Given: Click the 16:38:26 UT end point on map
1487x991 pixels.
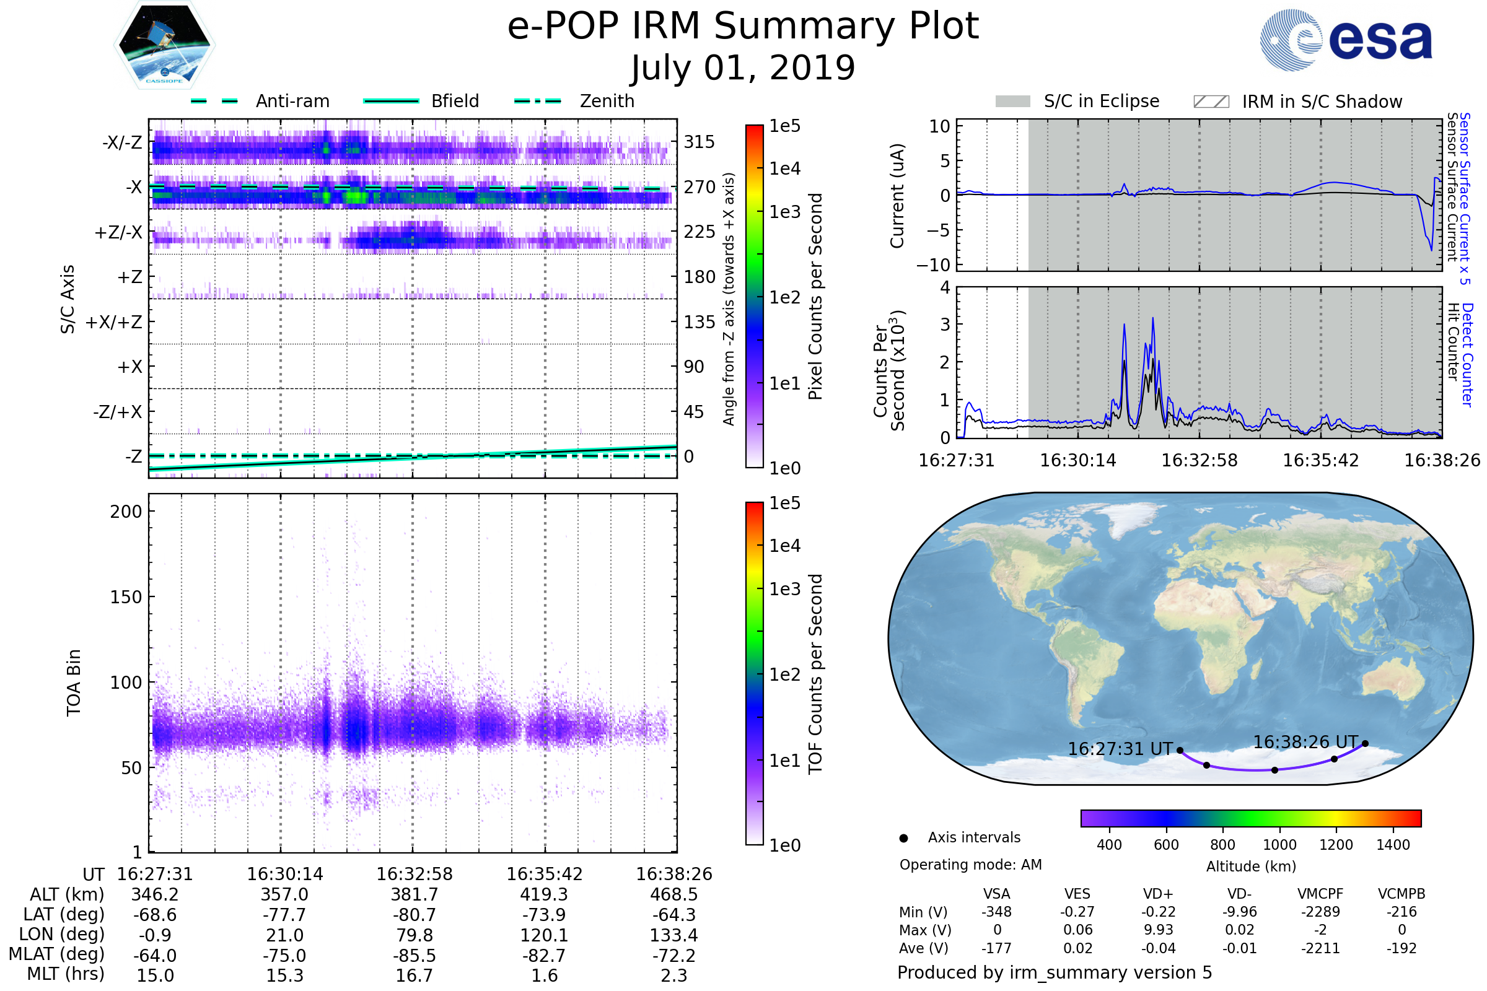Looking at the screenshot, I should click(1365, 743).
